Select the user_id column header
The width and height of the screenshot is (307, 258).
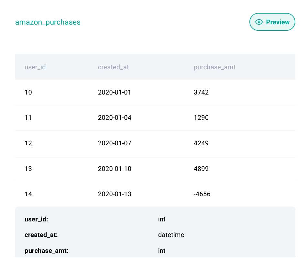(x=35, y=67)
